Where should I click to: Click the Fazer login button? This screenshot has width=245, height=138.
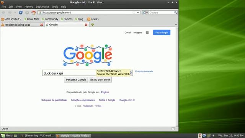(x=162, y=33)
